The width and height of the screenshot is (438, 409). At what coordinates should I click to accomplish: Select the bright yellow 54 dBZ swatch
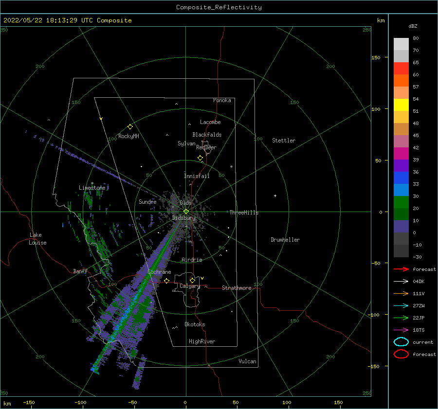click(x=401, y=105)
